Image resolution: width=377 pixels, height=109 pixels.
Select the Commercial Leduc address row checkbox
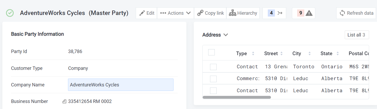213,79
